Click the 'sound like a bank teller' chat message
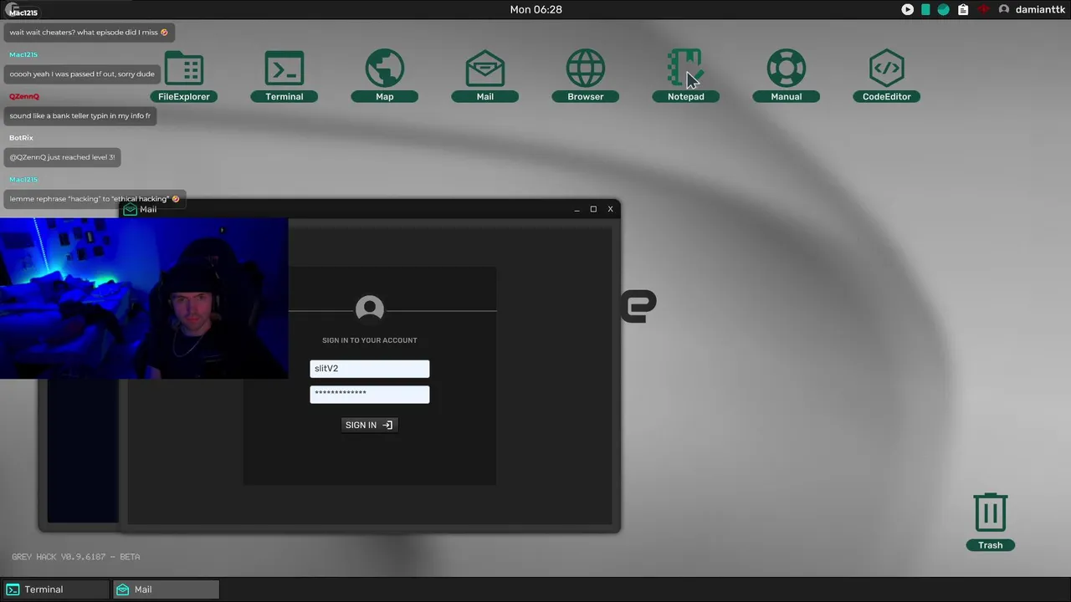Viewport: 1071px width, 602px height. pos(80,115)
